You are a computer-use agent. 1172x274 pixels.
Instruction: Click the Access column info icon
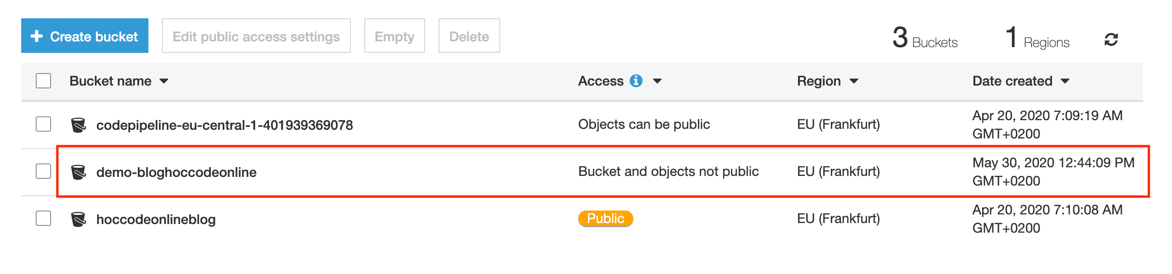[636, 81]
